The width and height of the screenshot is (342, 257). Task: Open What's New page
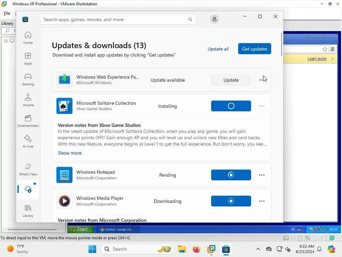(x=28, y=170)
